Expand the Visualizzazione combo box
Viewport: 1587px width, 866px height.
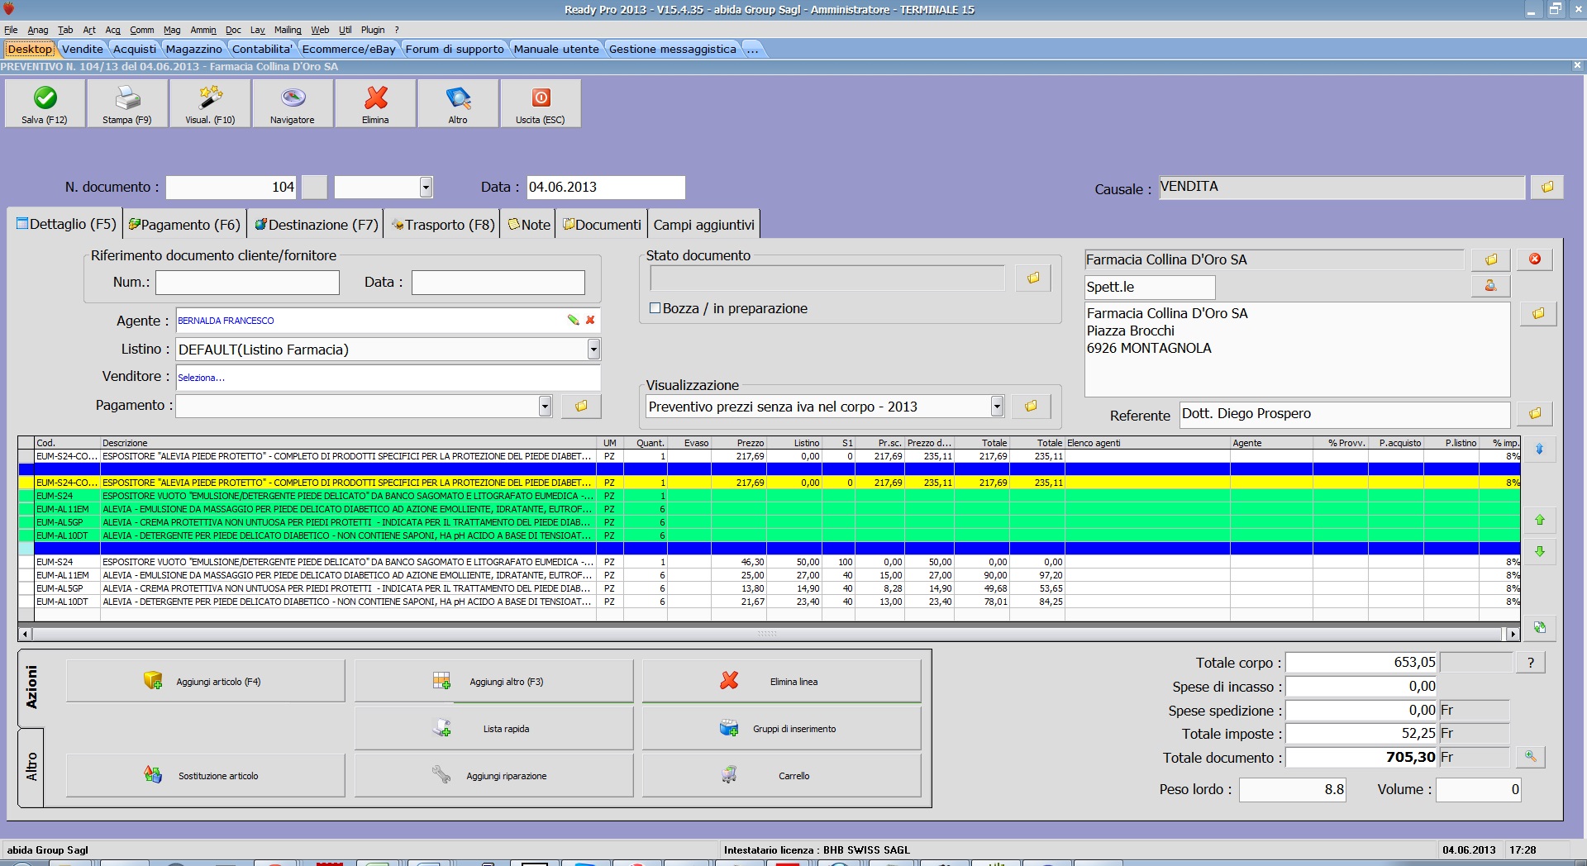pos(997,407)
